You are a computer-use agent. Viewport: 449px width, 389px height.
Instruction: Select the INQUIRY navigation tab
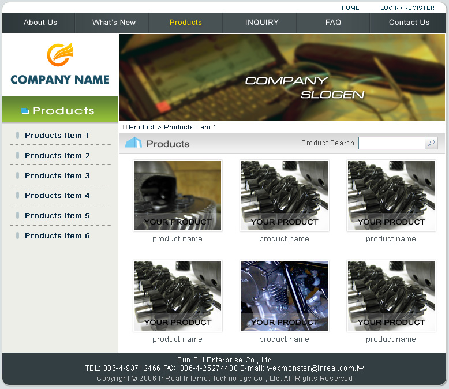261,23
